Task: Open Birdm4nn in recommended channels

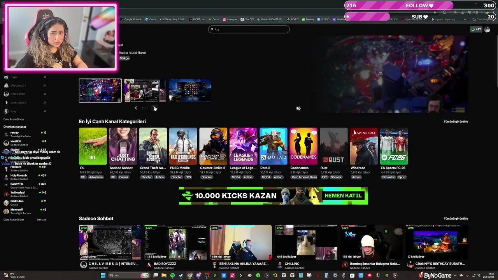Action: coord(25,203)
